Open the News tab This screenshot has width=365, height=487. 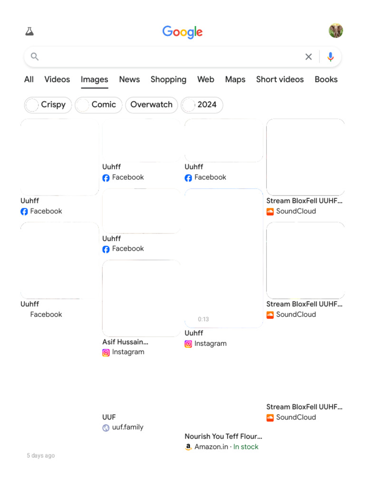[129, 79]
